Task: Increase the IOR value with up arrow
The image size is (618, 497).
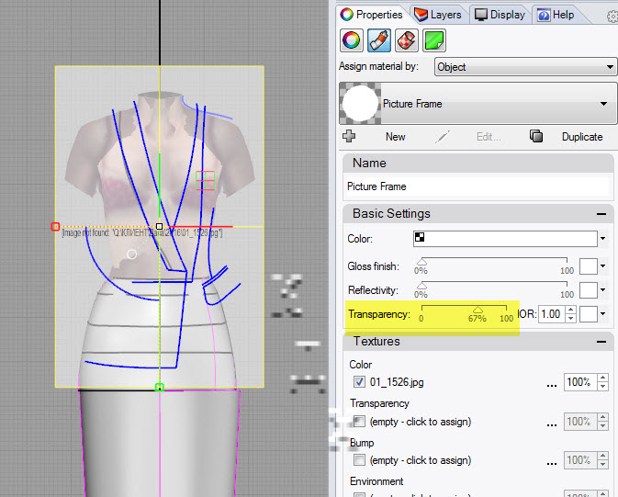Action: (x=570, y=310)
